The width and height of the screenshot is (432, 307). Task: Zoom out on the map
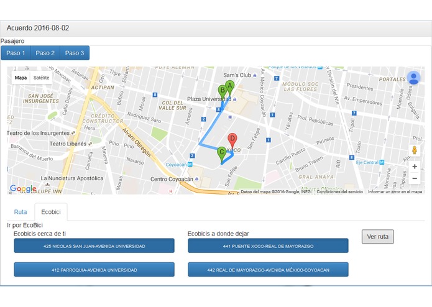pos(415,178)
